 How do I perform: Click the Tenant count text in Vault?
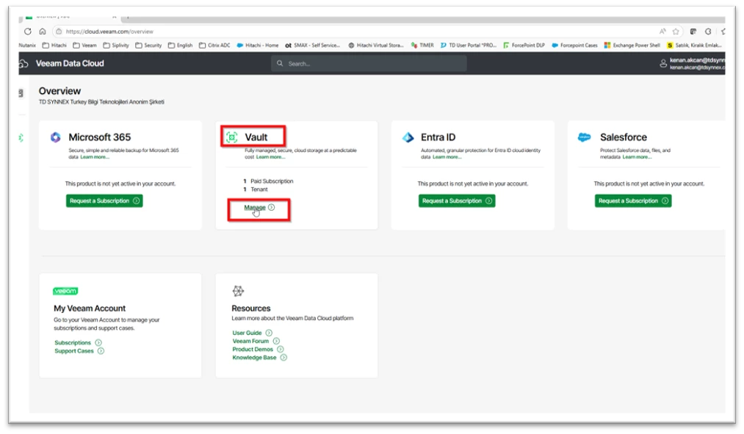[256, 189]
